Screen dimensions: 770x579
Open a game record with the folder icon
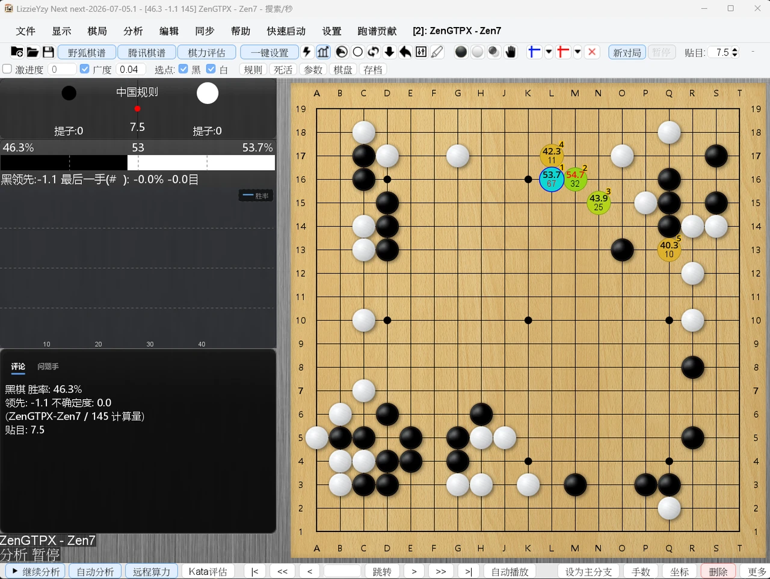[x=32, y=52]
